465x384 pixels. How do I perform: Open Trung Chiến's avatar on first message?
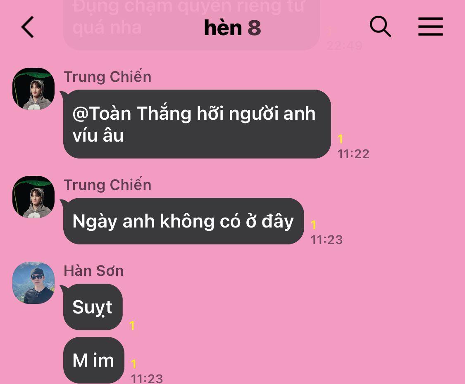click(x=33, y=89)
